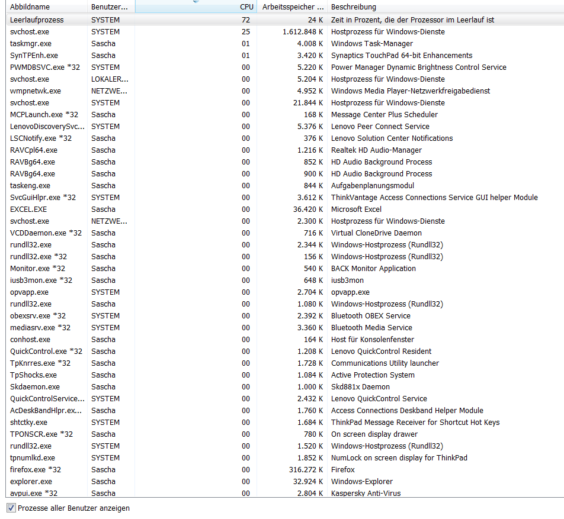This screenshot has width=564, height=519.
Task: Select the QuickControl.exe *32 process
Action: tap(285, 352)
